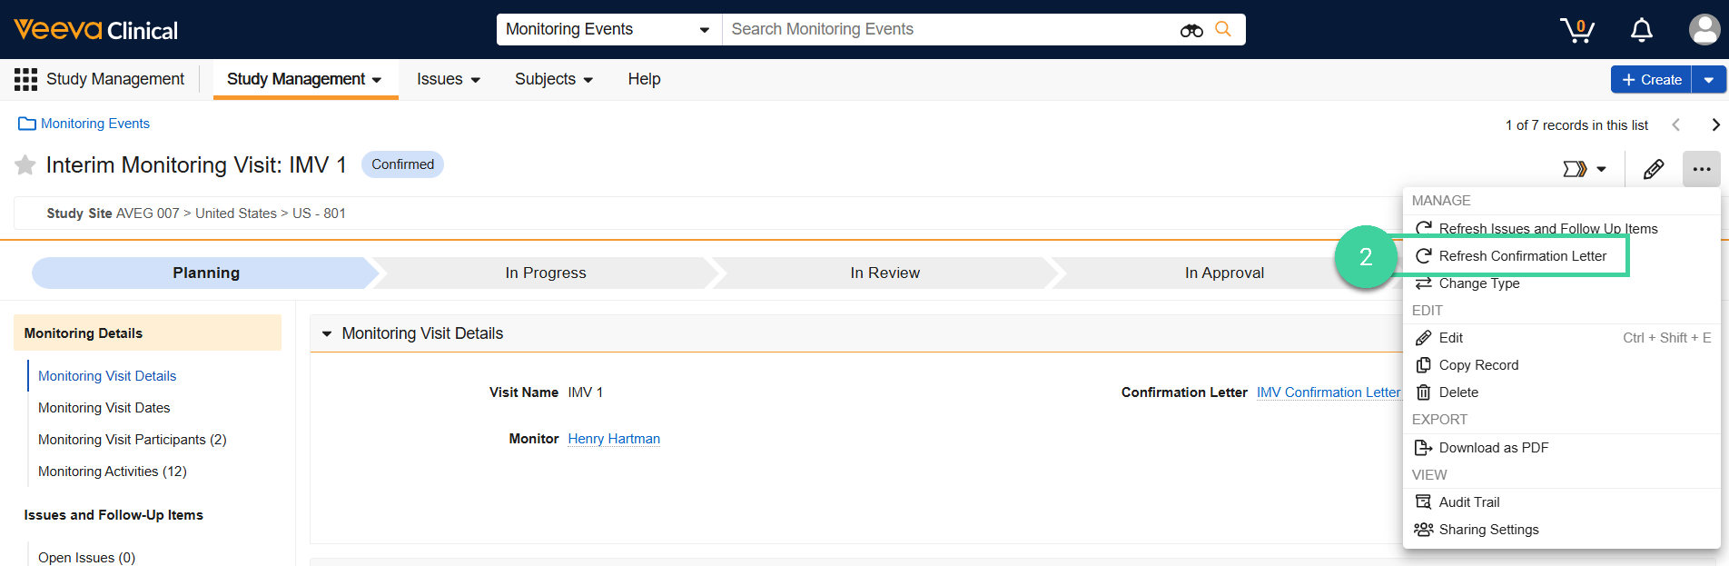Go to next record arrow
Viewport: 1729px width, 566px height.
1714,125
